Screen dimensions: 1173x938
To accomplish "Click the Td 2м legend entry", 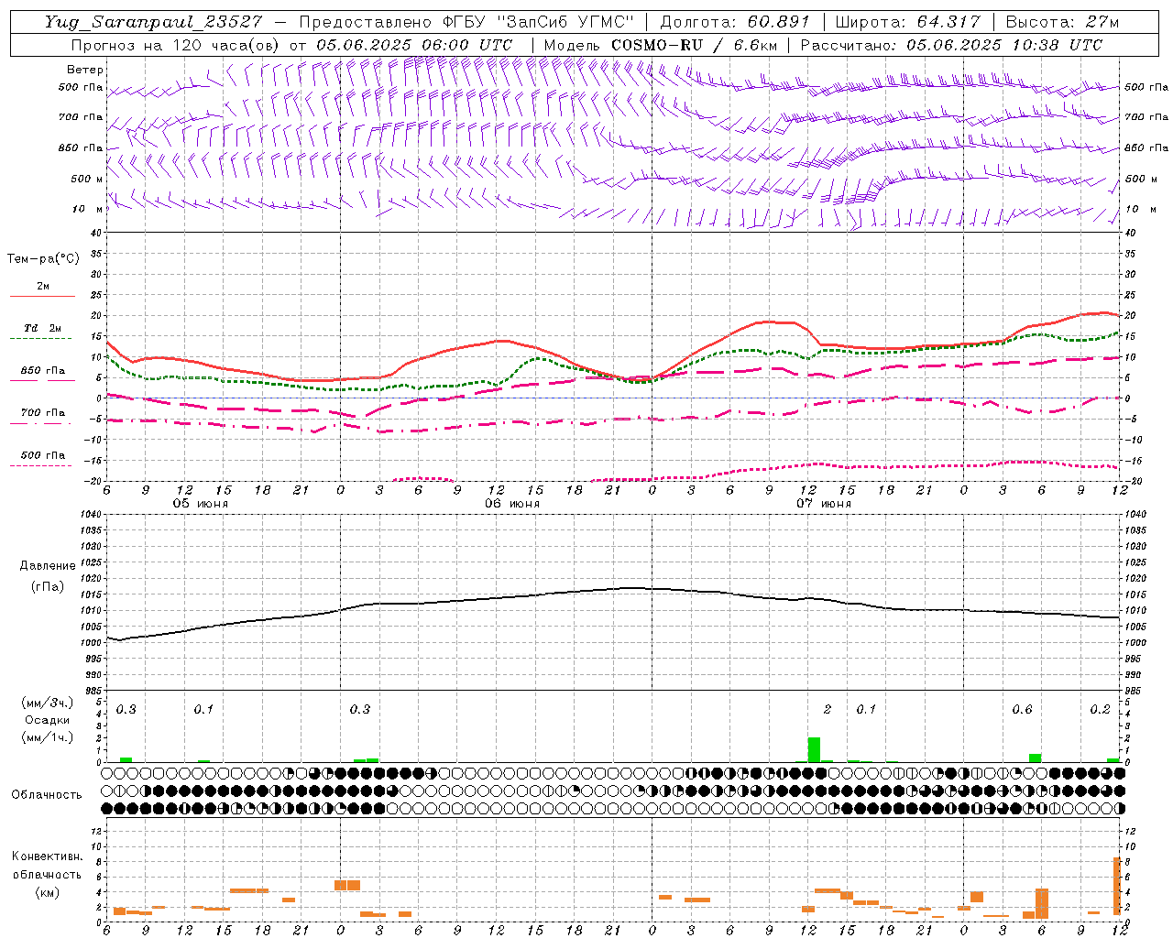I will click(43, 328).
